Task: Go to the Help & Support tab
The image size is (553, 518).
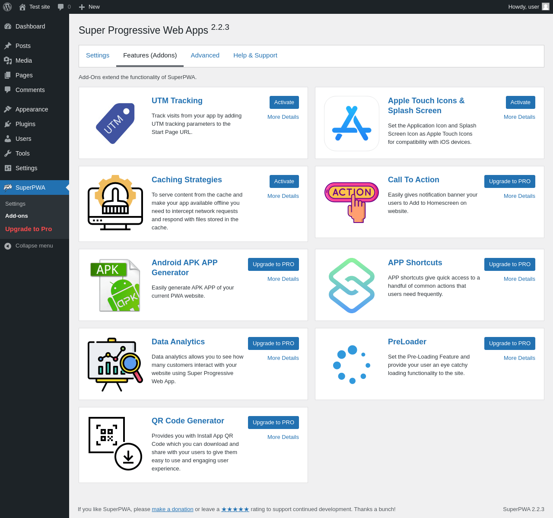Action: pos(255,55)
